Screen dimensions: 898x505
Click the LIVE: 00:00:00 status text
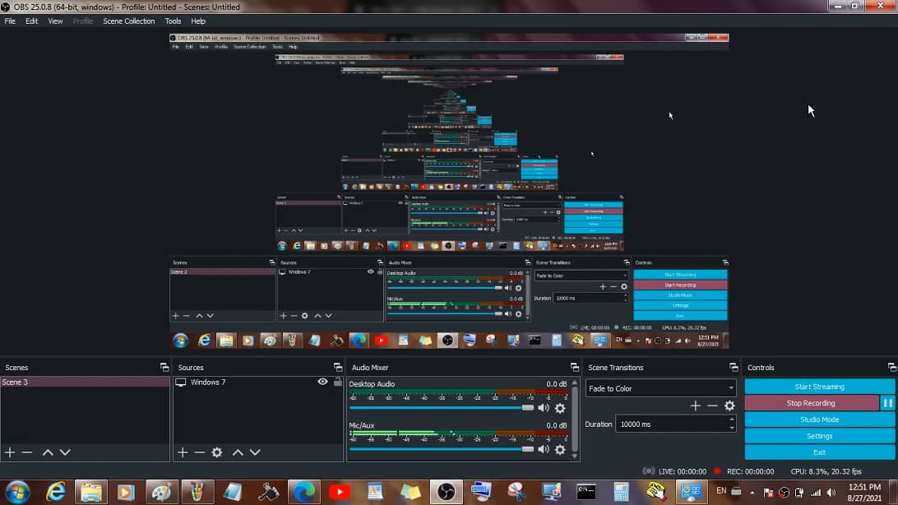682,472
